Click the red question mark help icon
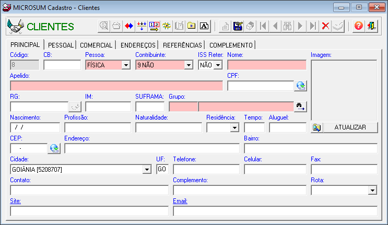Viewport: 388px width, 225px height. coord(359,26)
